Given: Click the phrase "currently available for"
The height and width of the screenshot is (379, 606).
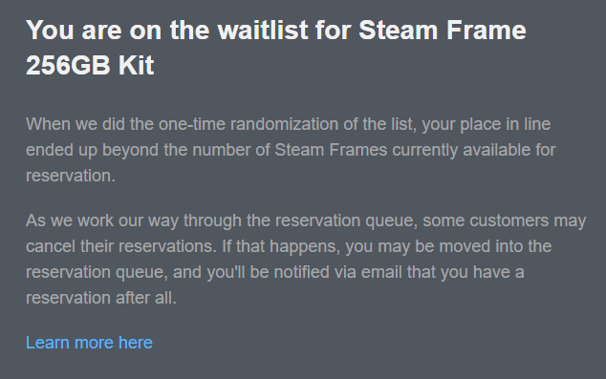Looking at the screenshot, I should [x=474, y=150].
